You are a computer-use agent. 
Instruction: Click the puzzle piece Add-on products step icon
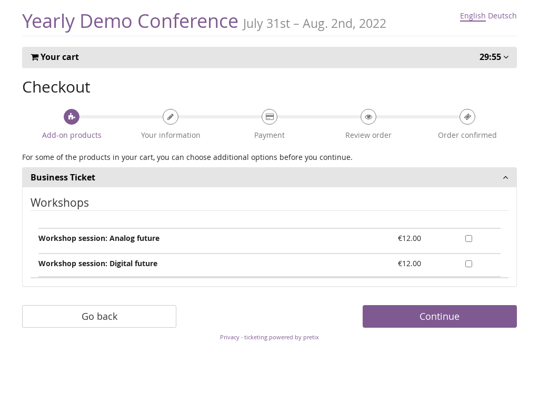72,117
